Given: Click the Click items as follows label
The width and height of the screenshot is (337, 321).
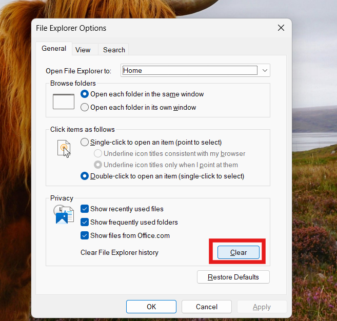Looking at the screenshot, I should click(82, 130).
